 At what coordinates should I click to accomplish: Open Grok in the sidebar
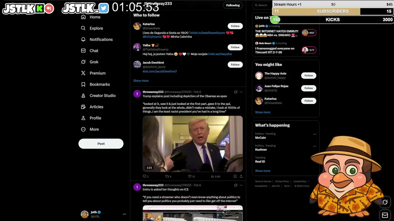tap(90, 62)
